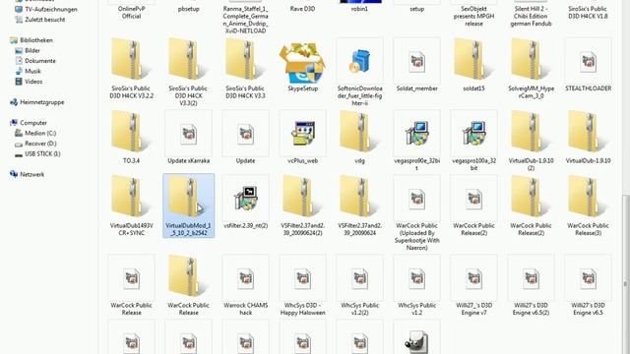Click the highlighted VirtualDubMod_1_5_10_2_b2542 zip
The height and width of the screenshot is (354, 630).
pyautogui.click(x=188, y=206)
